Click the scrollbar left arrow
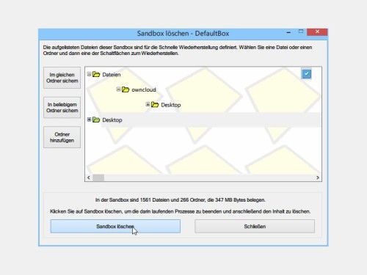 pyautogui.click(x=89, y=177)
